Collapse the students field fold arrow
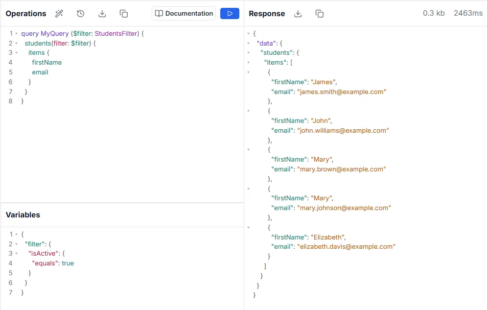 tap(16, 43)
